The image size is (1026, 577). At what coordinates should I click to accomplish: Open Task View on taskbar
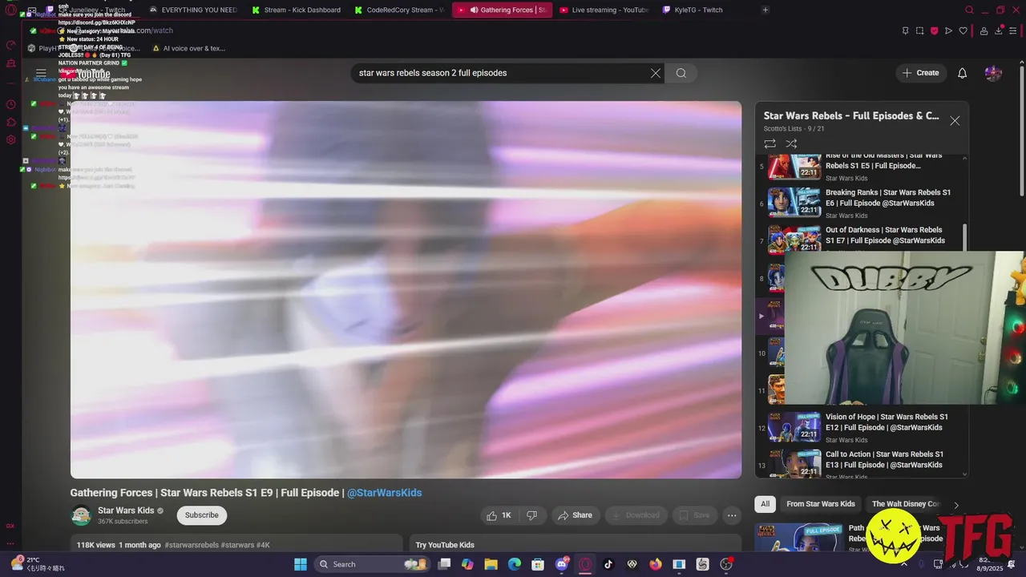(444, 564)
